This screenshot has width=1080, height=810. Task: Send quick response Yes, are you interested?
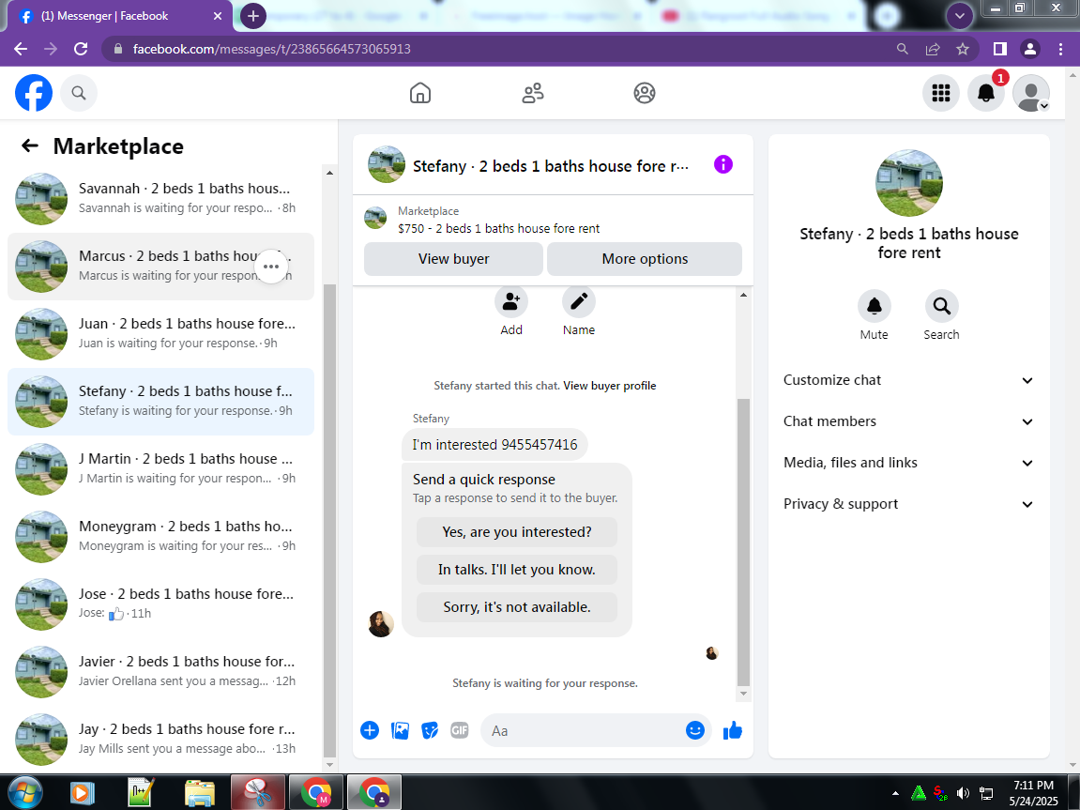coord(517,532)
